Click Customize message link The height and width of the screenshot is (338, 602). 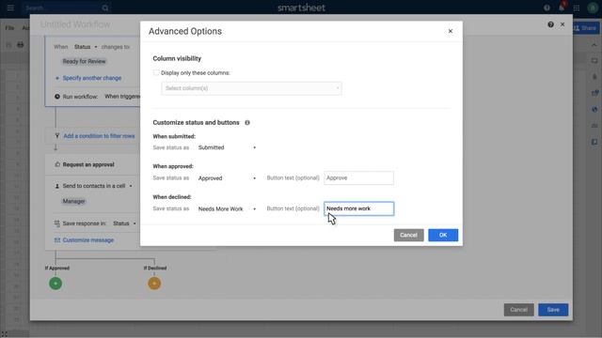(x=88, y=240)
